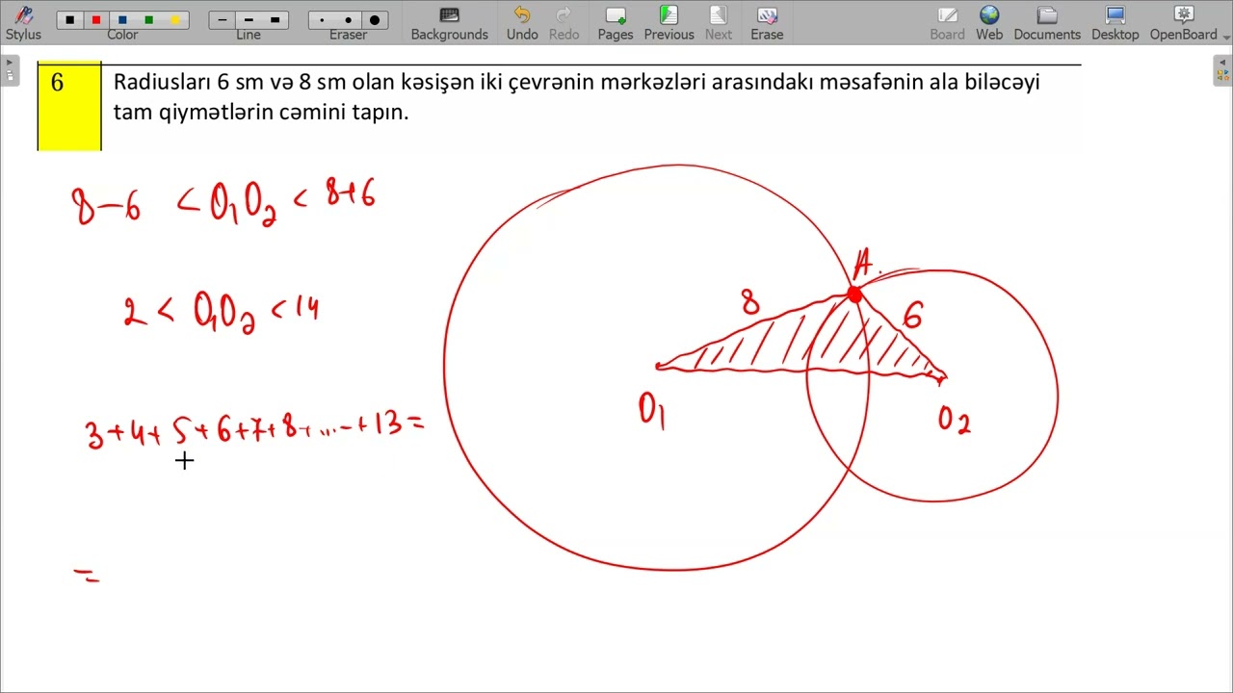
Task: Go to the Next page
Action: click(718, 23)
